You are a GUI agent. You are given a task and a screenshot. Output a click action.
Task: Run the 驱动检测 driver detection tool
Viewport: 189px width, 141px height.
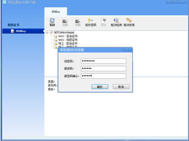(x=116, y=20)
